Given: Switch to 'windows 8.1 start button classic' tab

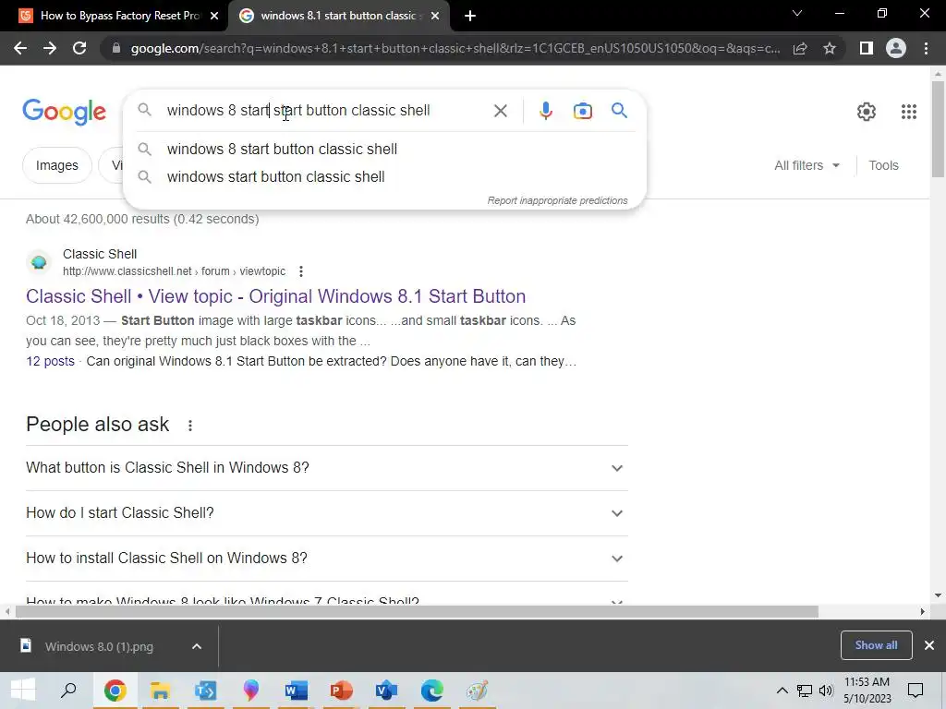Looking at the screenshot, I should [x=338, y=17].
